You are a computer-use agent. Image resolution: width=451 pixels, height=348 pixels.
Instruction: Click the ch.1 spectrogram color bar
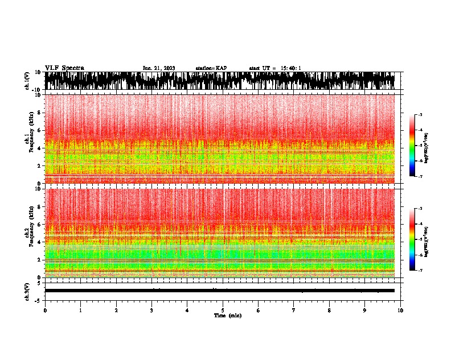pos(412,146)
